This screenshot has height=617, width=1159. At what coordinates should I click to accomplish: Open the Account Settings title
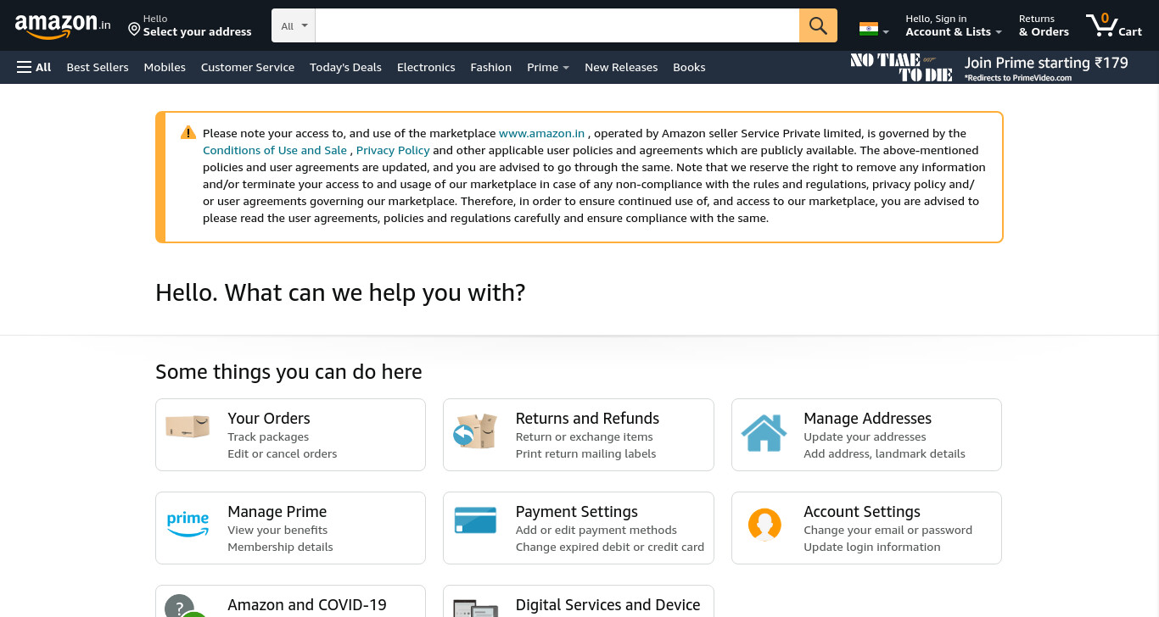pyautogui.click(x=862, y=511)
